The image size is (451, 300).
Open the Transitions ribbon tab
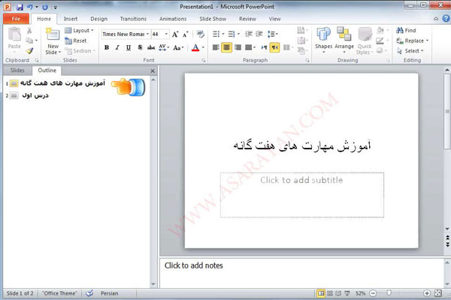point(133,18)
